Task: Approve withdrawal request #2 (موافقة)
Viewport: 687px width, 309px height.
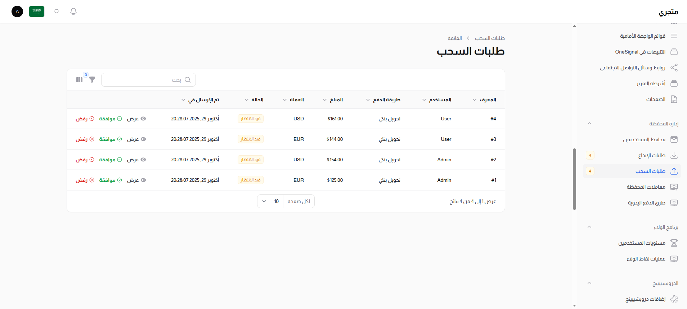Action: coord(111,160)
